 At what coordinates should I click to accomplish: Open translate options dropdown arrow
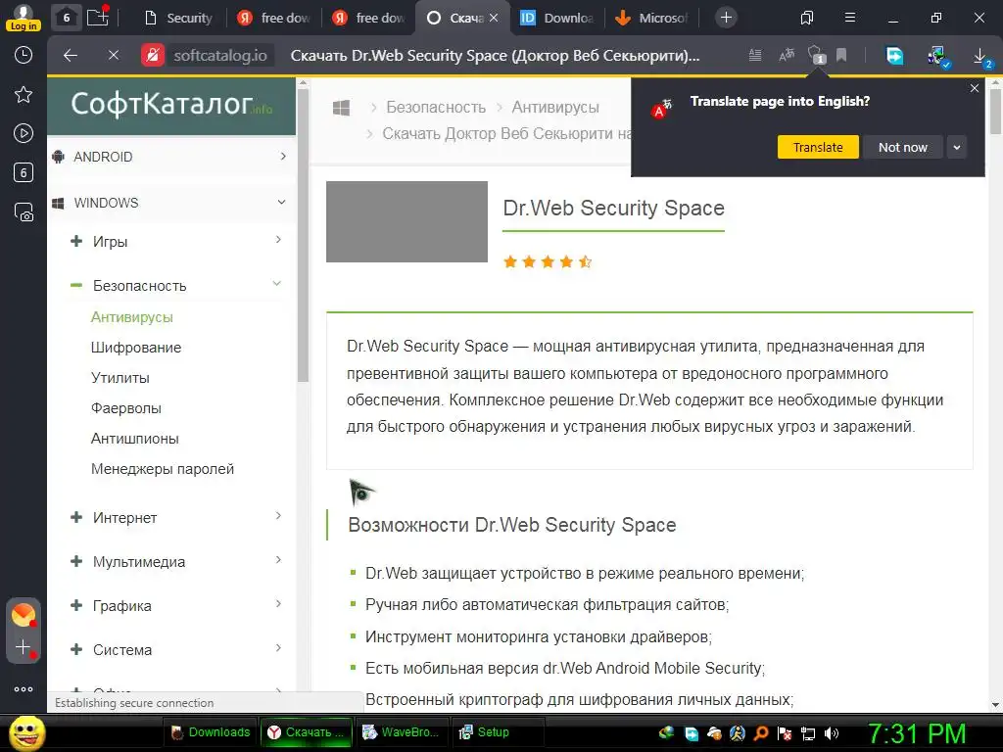tap(956, 147)
